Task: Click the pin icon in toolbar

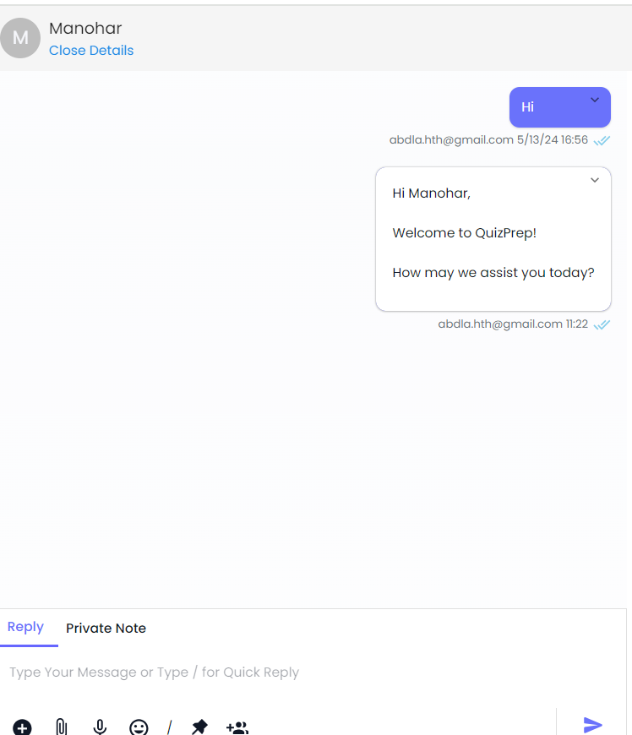Action: point(199,727)
